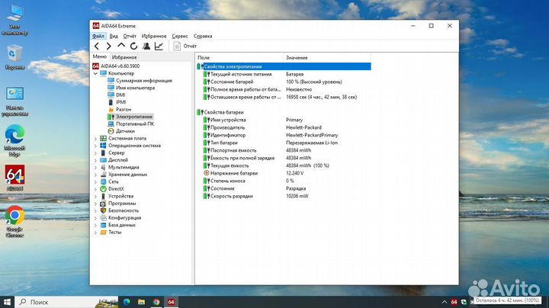Expand the Сервер node
The image size is (549, 308).
click(x=95, y=153)
